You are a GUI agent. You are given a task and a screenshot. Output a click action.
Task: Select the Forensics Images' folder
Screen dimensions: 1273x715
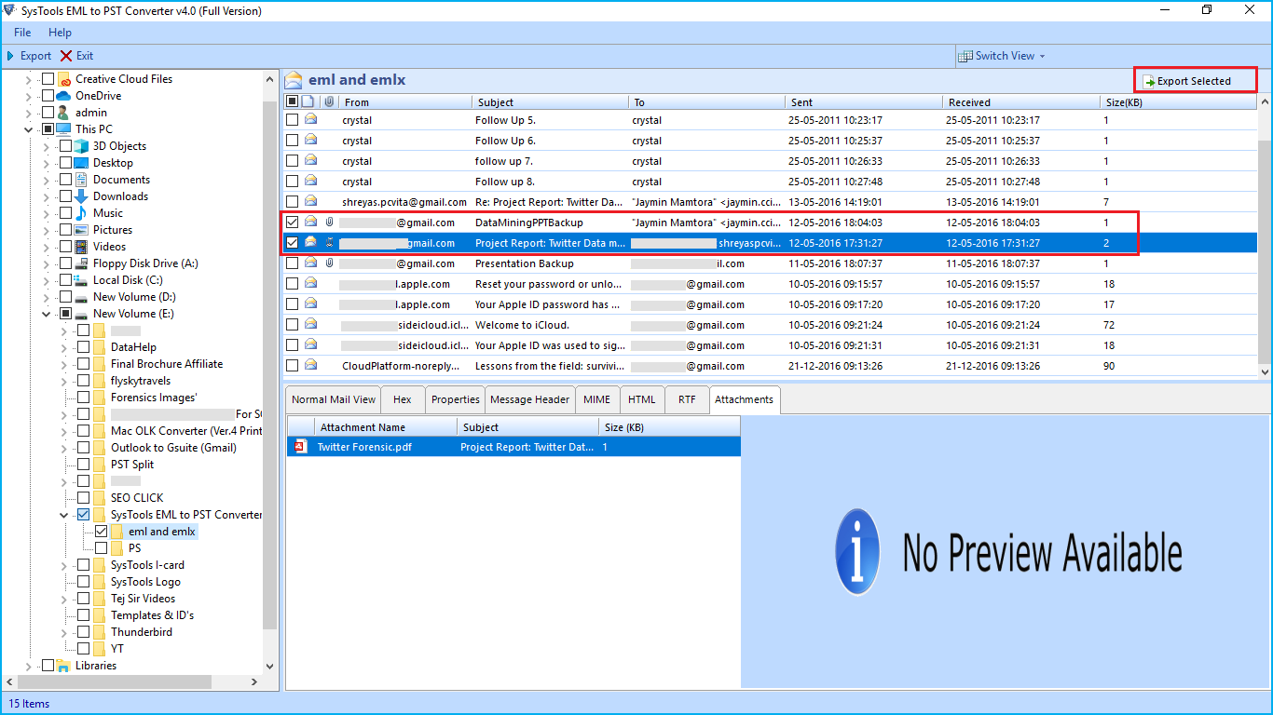[x=154, y=398]
